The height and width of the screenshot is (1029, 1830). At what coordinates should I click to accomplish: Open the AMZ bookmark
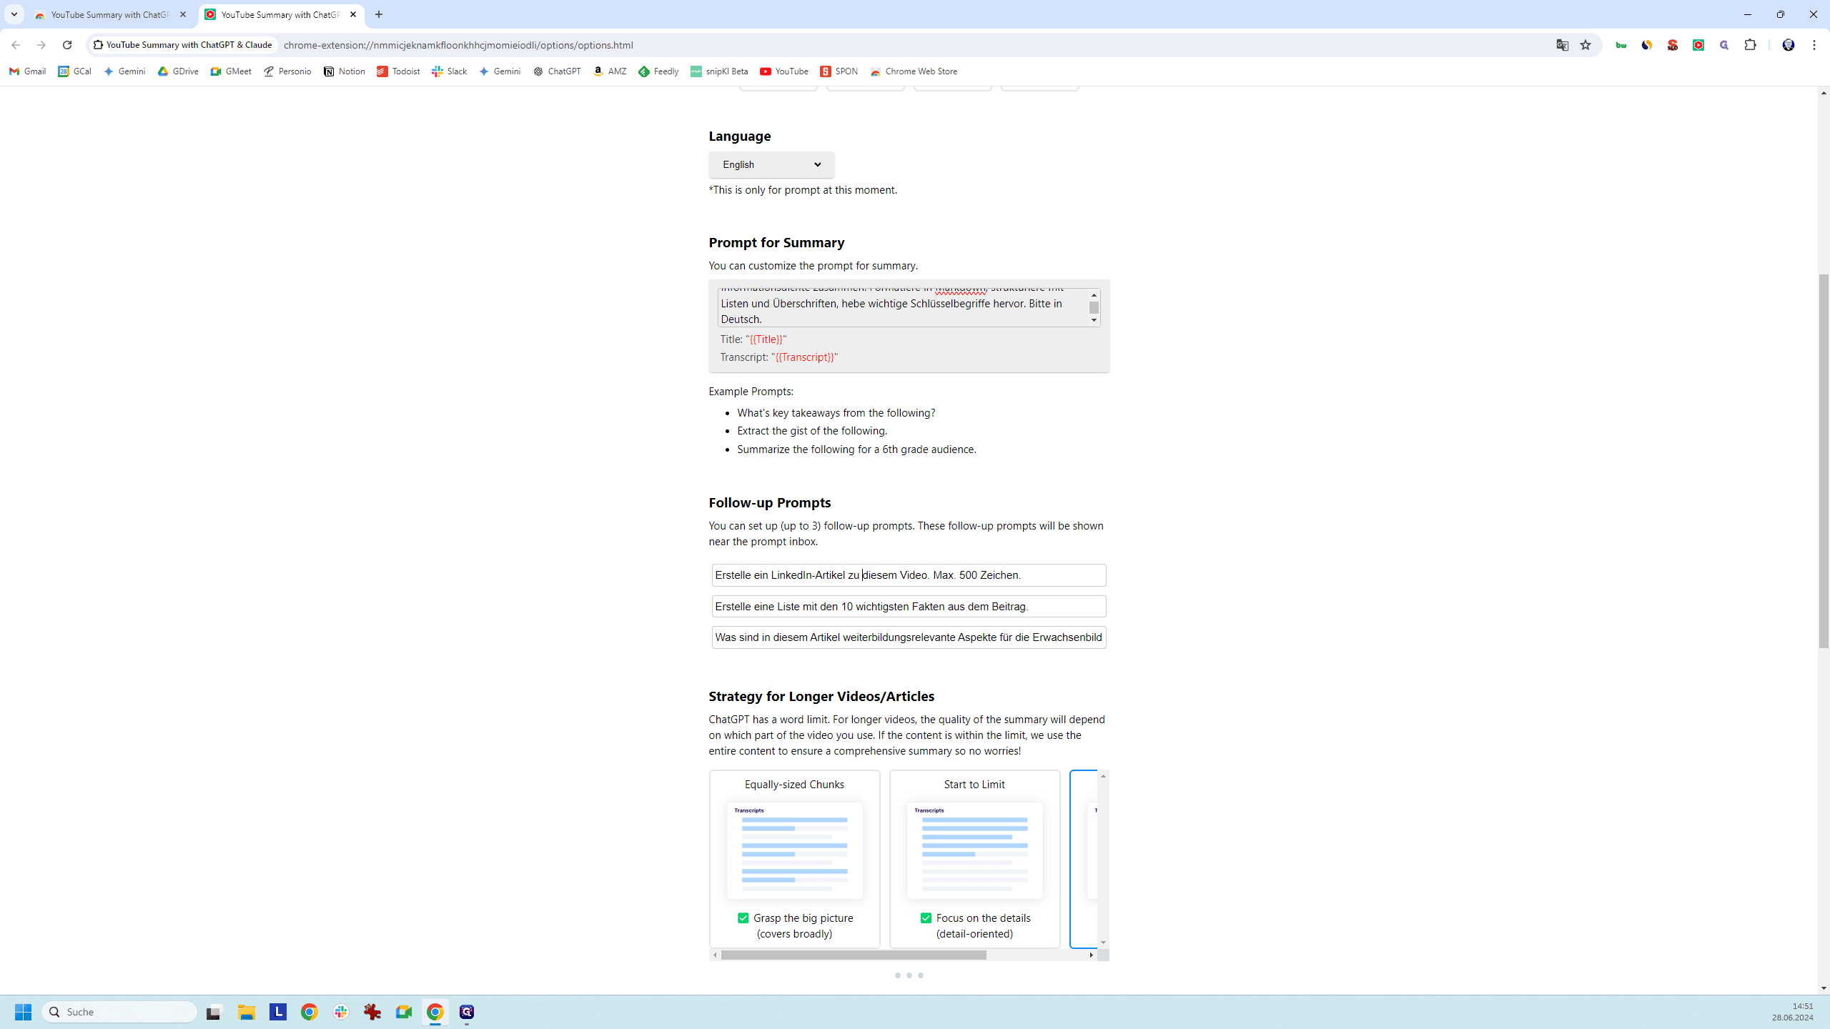[610, 71]
